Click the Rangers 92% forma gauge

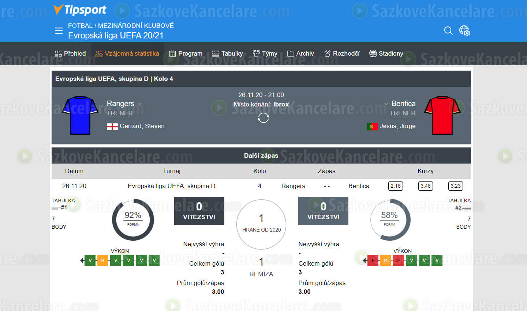pyautogui.click(x=133, y=220)
